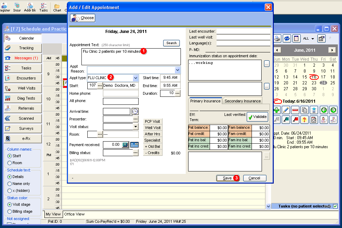Click the woman with magnifier search icon
This screenshot has width=342, height=228.
(324, 120)
